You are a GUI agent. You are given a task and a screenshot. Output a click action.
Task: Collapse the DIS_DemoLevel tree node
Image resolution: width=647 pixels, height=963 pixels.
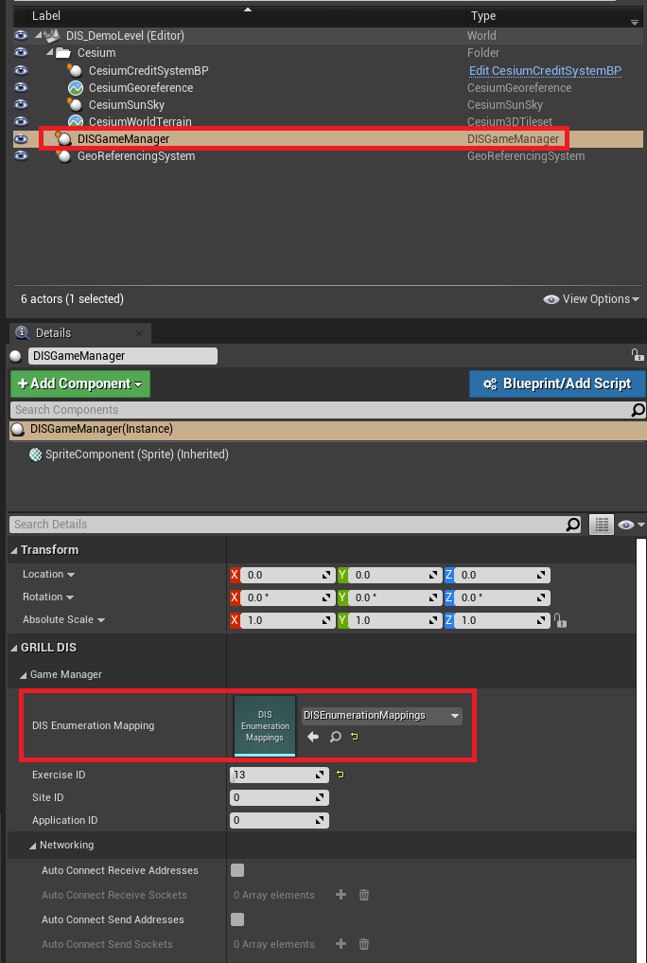(38, 36)
